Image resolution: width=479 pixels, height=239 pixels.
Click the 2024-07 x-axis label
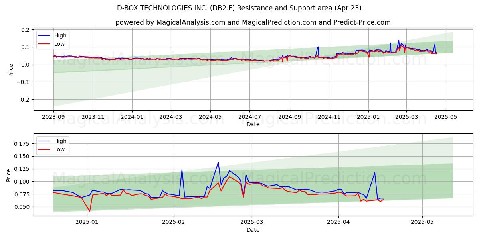pos(249,117)
